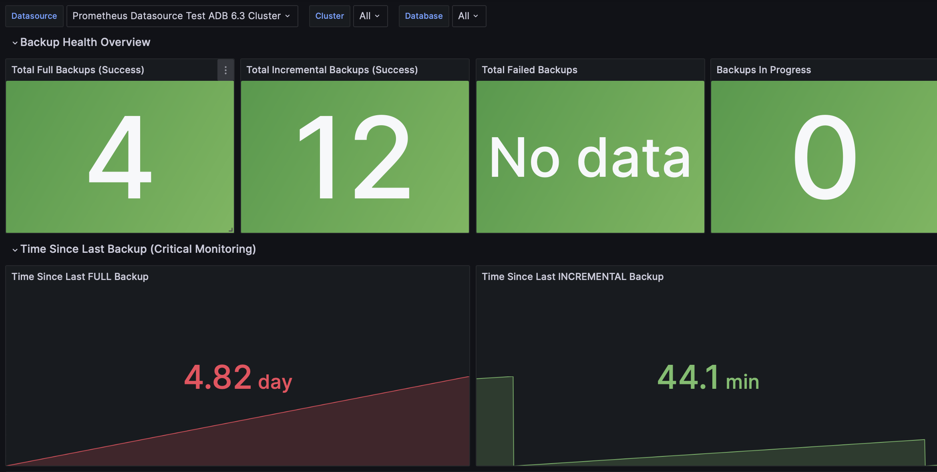Click the Cluster variable label
Screen dimensions: 937x472
click(330, 16)
